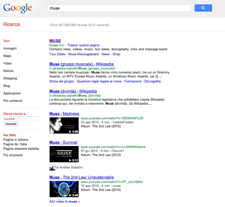Open the Muse - Madness video title
The width and height of the screenshot is (225, 207).
click(x=64, y=114)
